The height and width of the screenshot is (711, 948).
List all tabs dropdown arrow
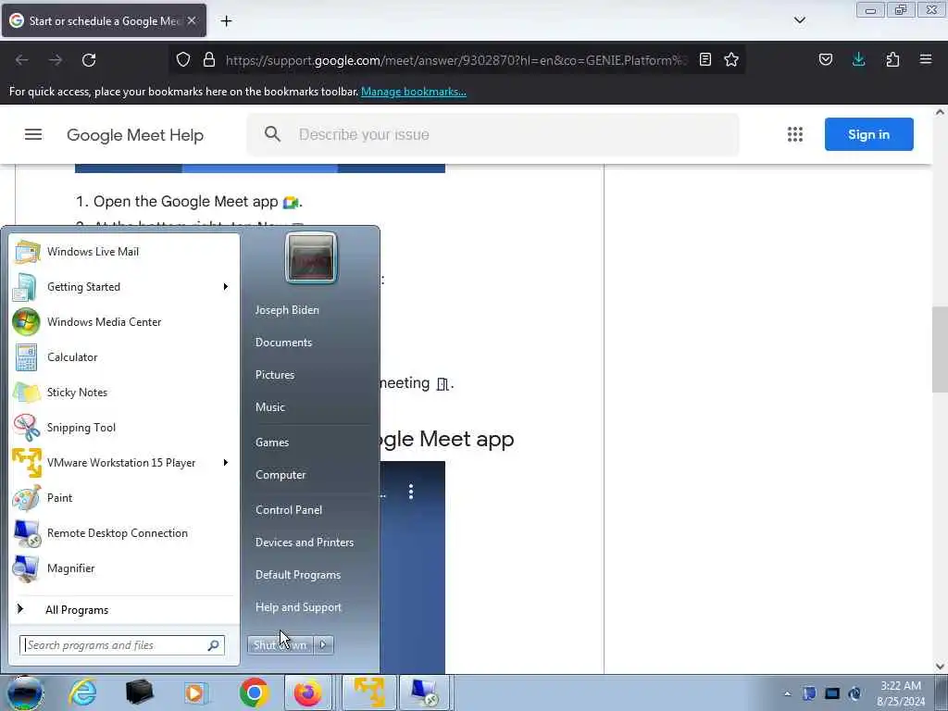(x=799, y=20)
